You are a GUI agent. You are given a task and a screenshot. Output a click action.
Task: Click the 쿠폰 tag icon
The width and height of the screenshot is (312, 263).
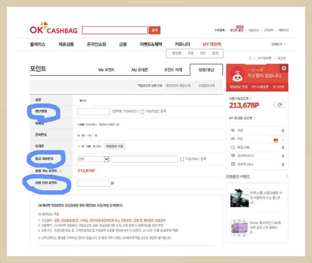233,130
